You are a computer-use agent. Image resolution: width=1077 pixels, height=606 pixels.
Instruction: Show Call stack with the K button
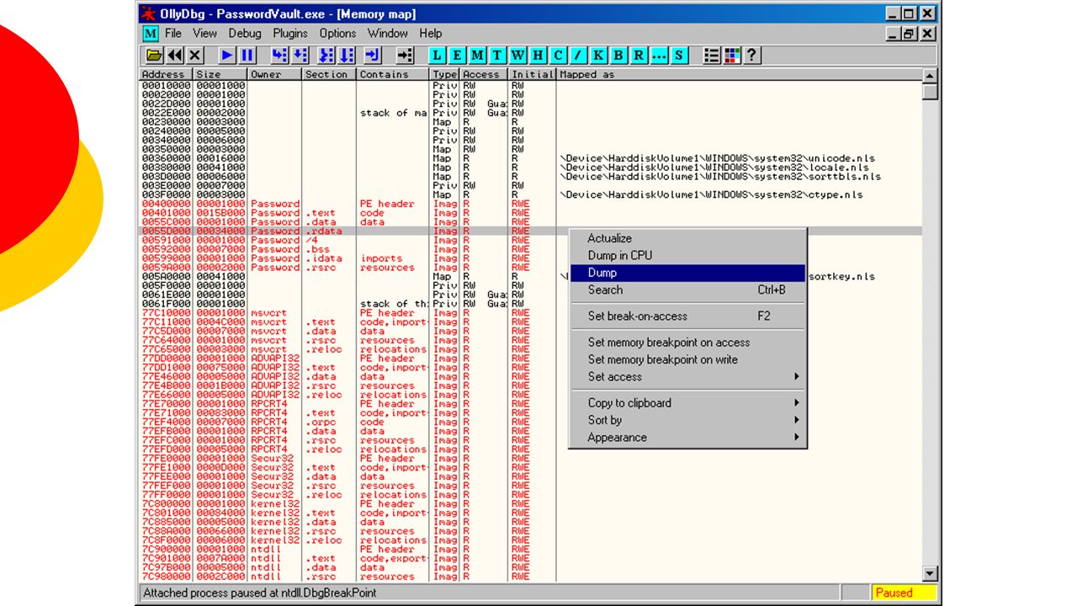click(x=598, y=56)
